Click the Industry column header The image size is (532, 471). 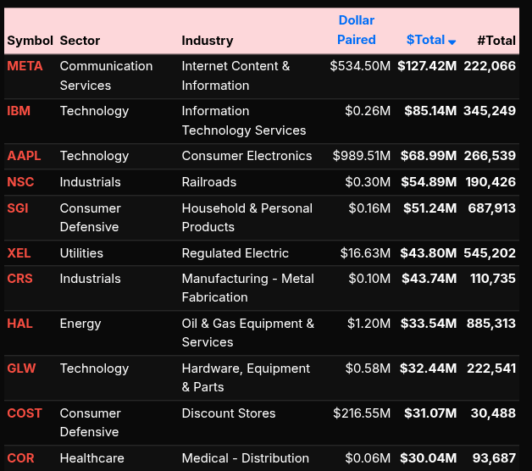(x=207, y=41)
